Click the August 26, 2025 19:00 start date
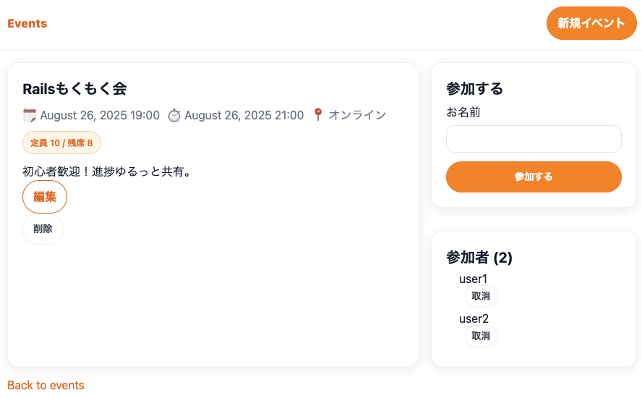642x398 pixels. tap(100, 116)
